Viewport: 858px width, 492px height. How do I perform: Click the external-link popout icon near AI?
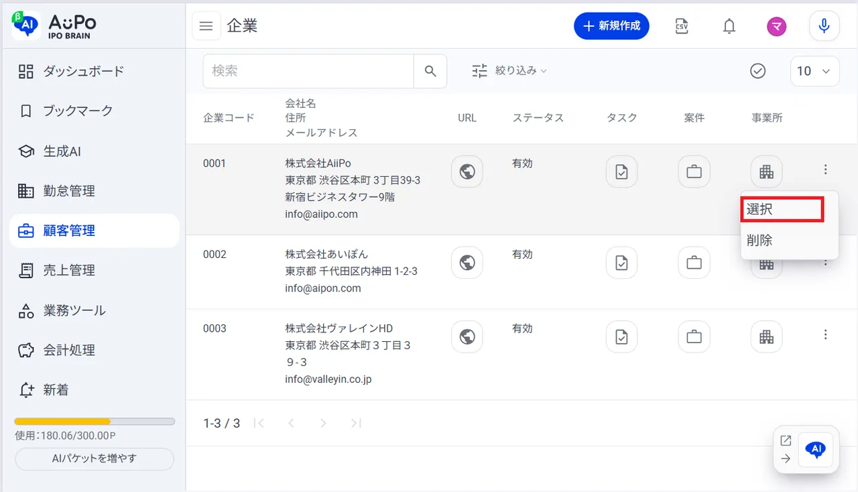point(786,440)
